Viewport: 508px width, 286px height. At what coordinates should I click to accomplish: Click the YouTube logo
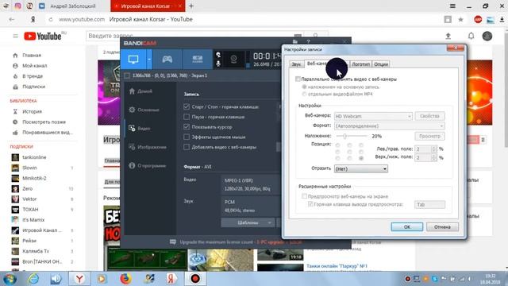pos(43,36)
